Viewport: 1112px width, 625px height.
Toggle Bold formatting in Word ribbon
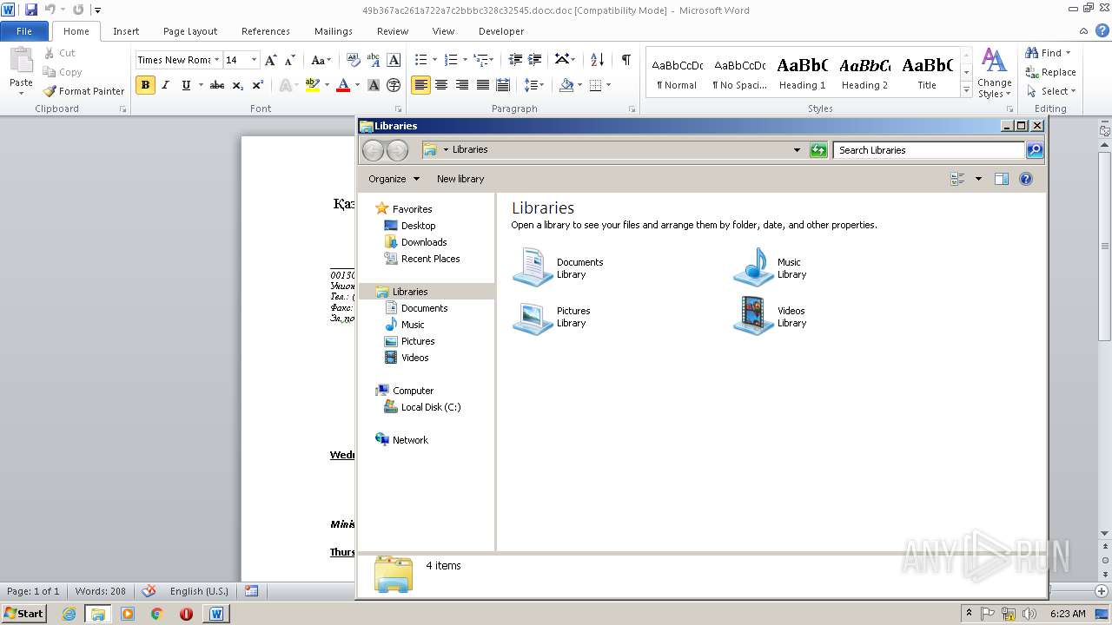pos(145,85)
